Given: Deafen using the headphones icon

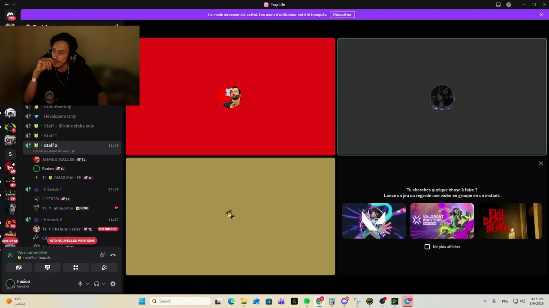Looking at the screenshot, I should coord(97,284).
